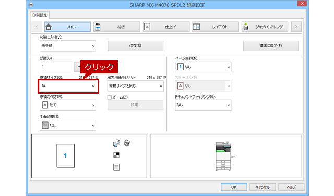Open the お気に入り favorites dropdown

(68, 46)
